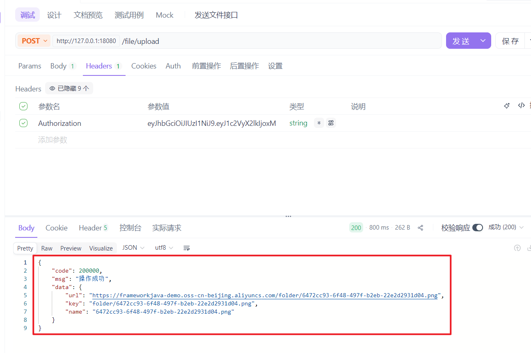Click the asterisk required icon beside string

click(319, 123)
